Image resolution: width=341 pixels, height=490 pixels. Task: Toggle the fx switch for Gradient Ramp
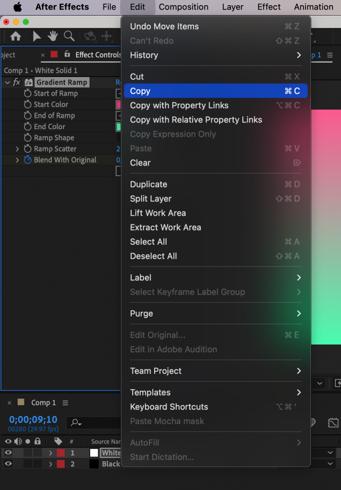16,82
